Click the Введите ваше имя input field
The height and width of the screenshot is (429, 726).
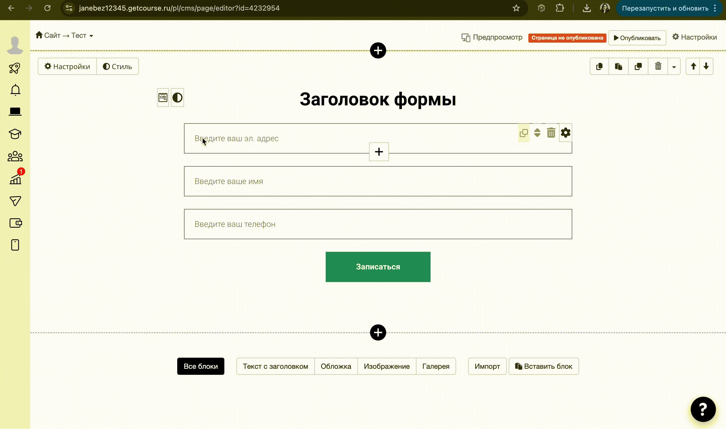(x=378, y=181)
